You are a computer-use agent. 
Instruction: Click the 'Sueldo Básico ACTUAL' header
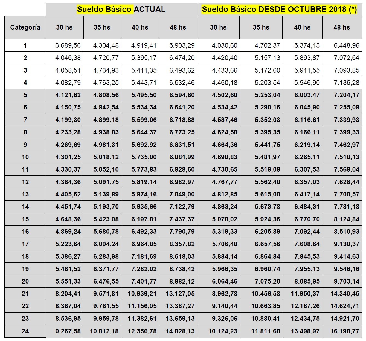[x=121, y=9]
